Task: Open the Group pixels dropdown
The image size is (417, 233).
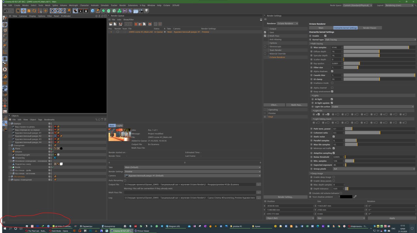Action: 374,169
